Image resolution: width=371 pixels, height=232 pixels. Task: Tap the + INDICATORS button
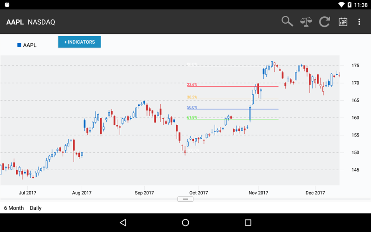tap(79, 42)
